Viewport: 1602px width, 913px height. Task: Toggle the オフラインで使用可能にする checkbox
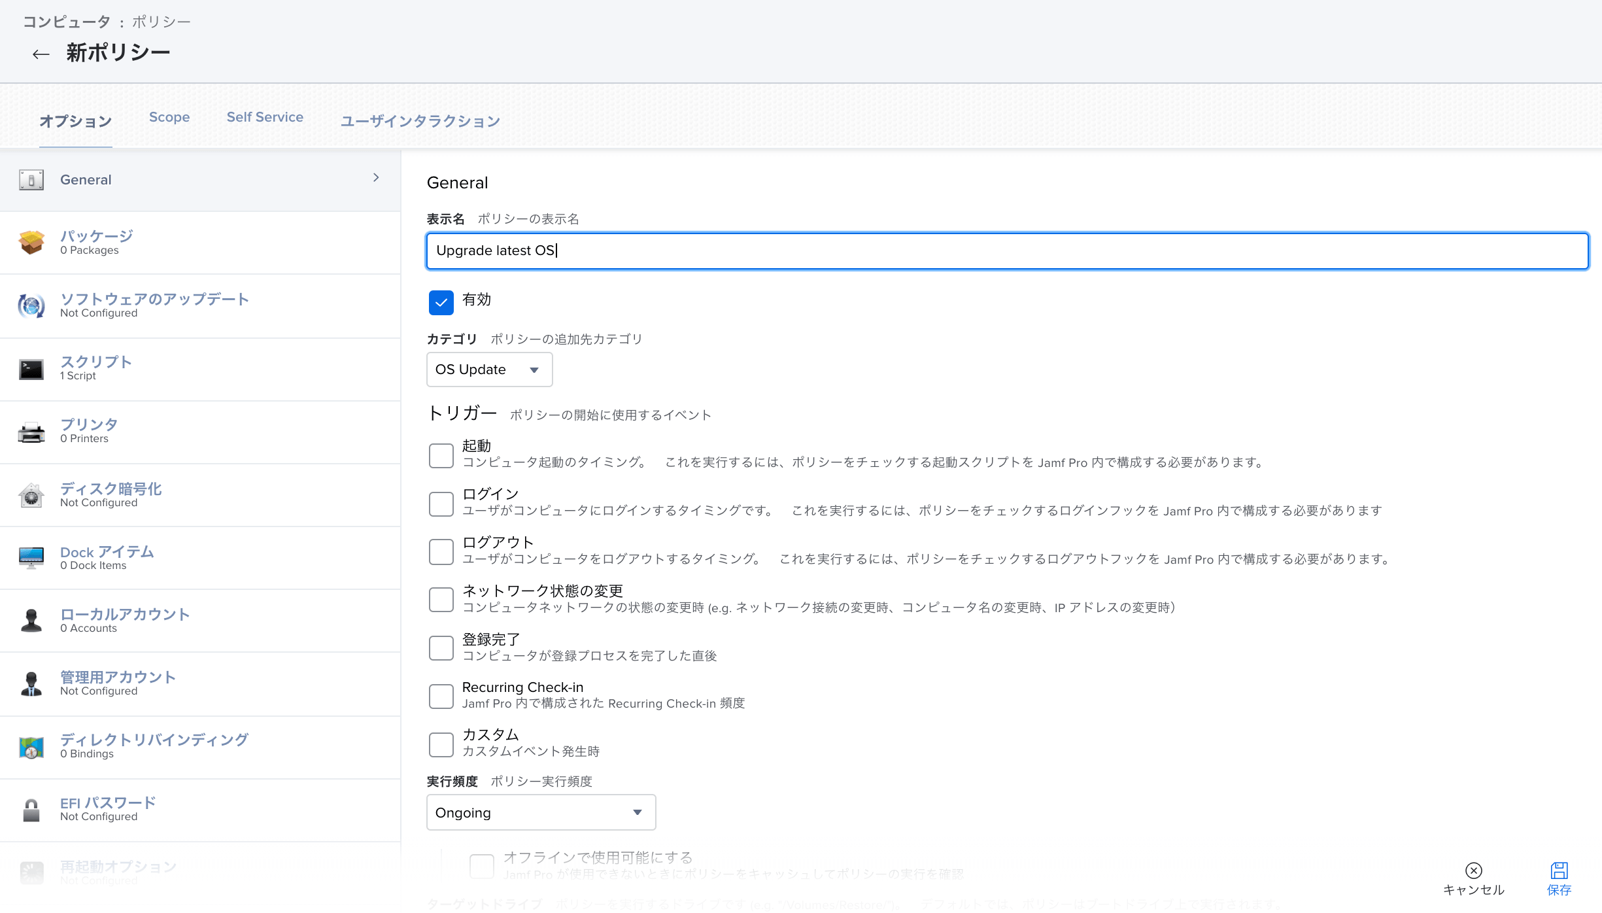click(482, 866)
